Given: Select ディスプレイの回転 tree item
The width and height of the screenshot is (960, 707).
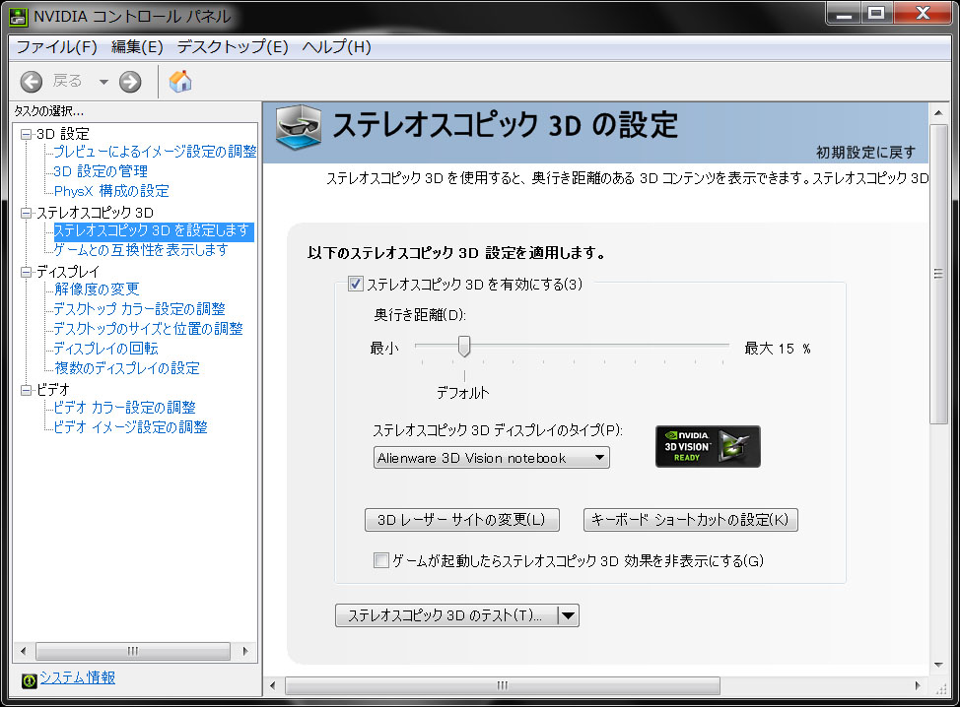Looking at the screenshot, I should [105, 348].
